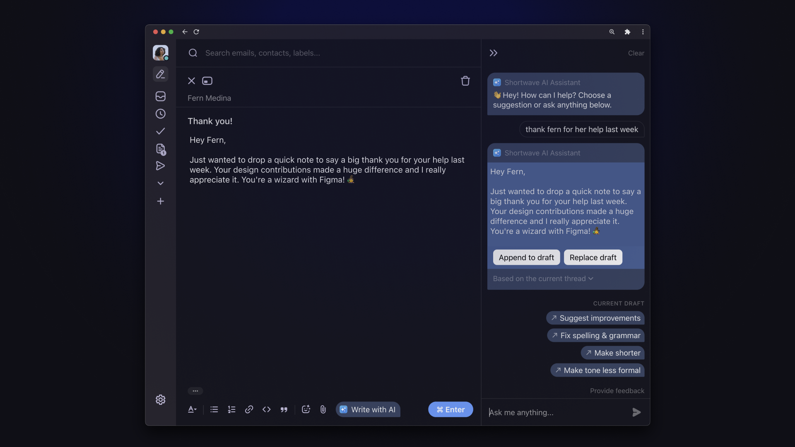
Task: Click the collapse chevron down icon
Action: 161,183
